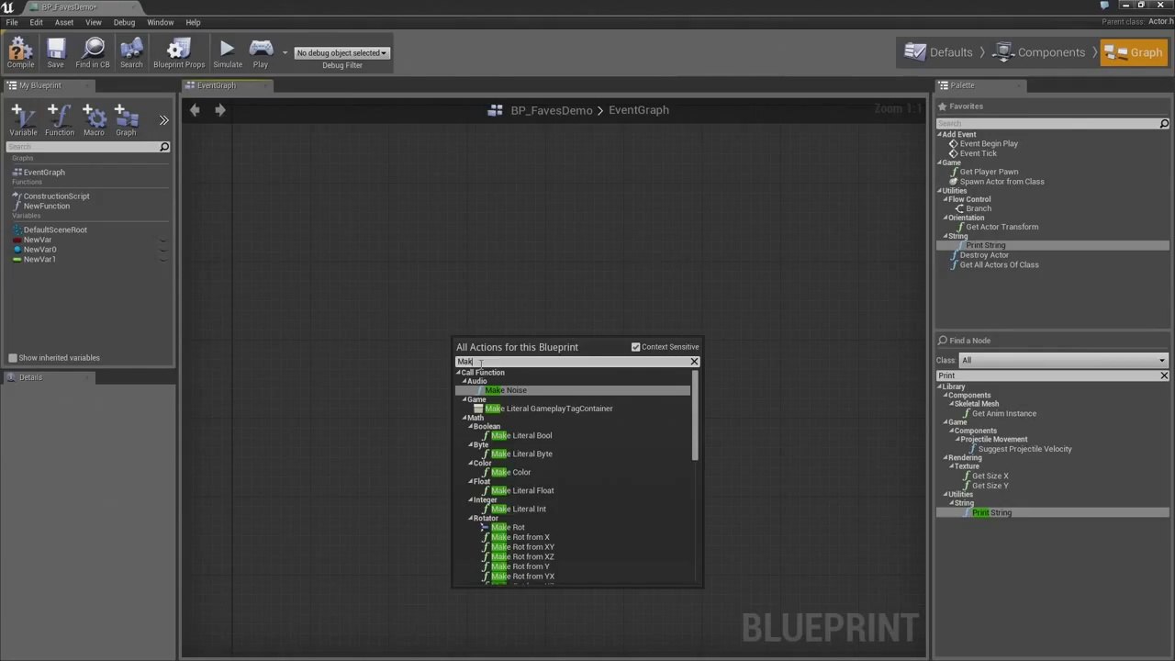
Task: Select Make Literal Bool
Action: pos(521,436)
